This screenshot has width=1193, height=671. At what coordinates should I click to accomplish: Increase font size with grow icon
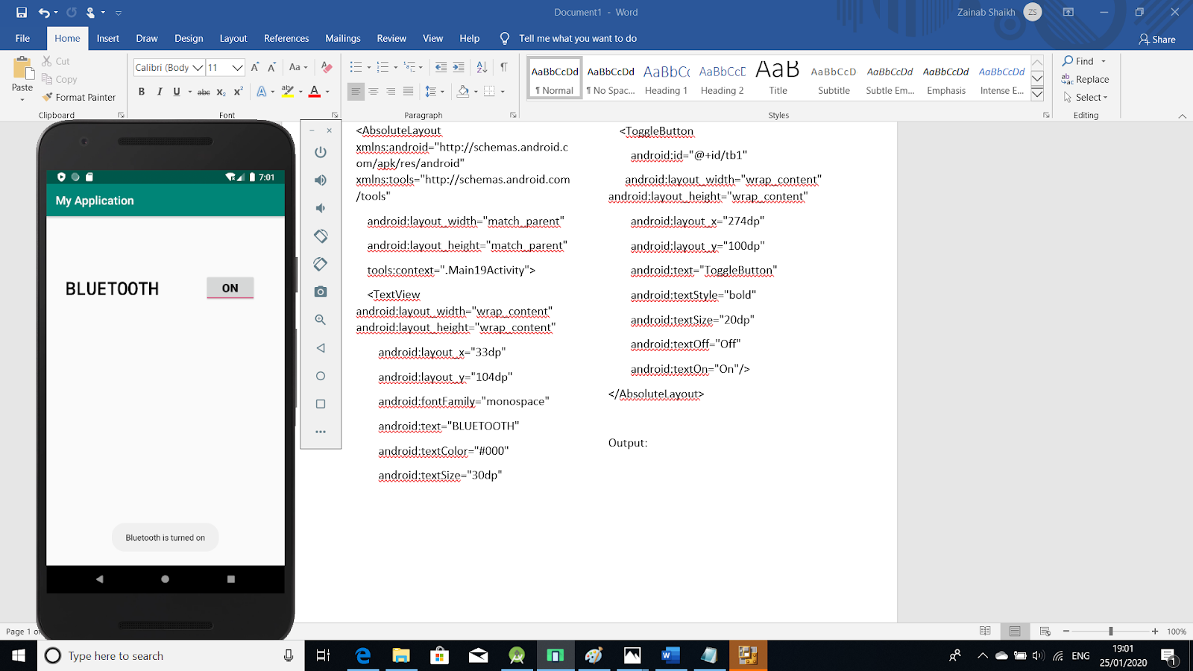coord(255,67)
